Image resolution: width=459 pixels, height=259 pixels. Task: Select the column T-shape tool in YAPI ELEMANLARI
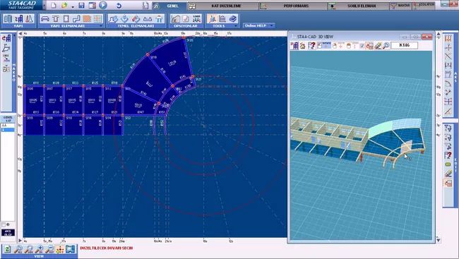pyautogui.click(x=55, y=19)
